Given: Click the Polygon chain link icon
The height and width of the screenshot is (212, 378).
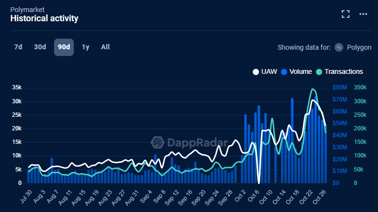Looking at the screenshot, I should [x=339, y=47].
